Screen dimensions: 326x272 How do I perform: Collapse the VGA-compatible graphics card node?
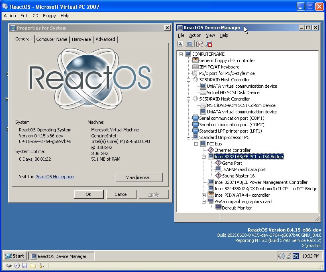pyautogui.click(x=204, y=201)
